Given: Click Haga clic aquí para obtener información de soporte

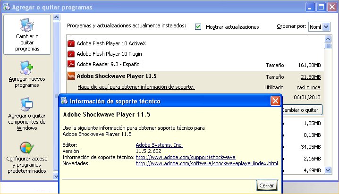Looking at the screenshot, I should [x=136, y=87].
